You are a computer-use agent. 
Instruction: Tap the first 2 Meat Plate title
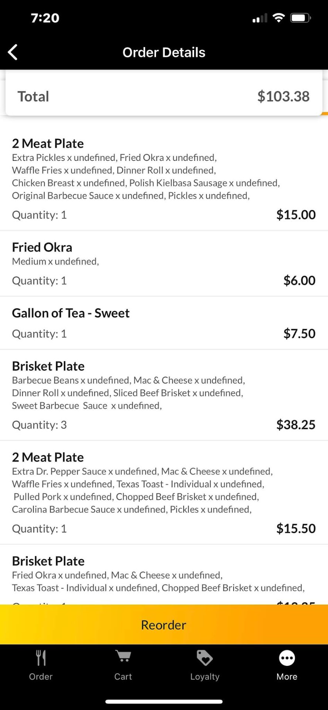[x=48, y=143]
